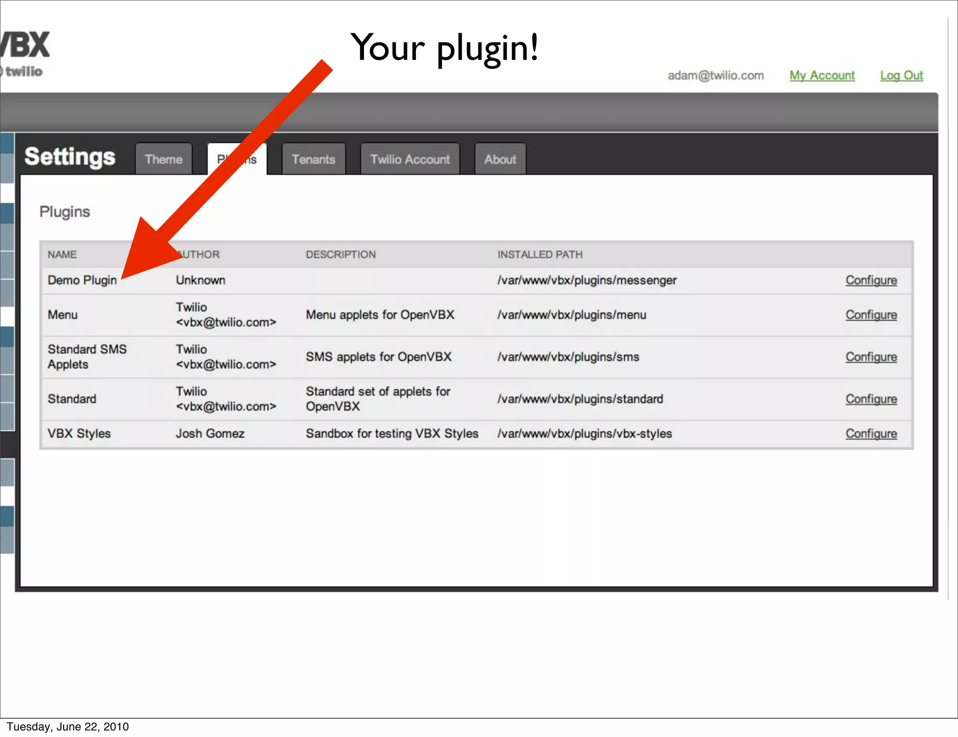Click 'Standard set of applets for OpenVBX' description
This screenshot has width=958, height=737.
click(x=378, y=399)
